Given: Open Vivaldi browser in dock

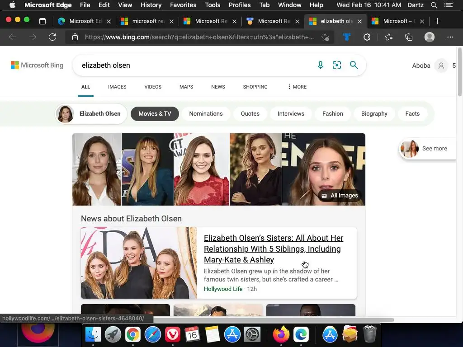Looking at the screenshot, I should 172,334.
